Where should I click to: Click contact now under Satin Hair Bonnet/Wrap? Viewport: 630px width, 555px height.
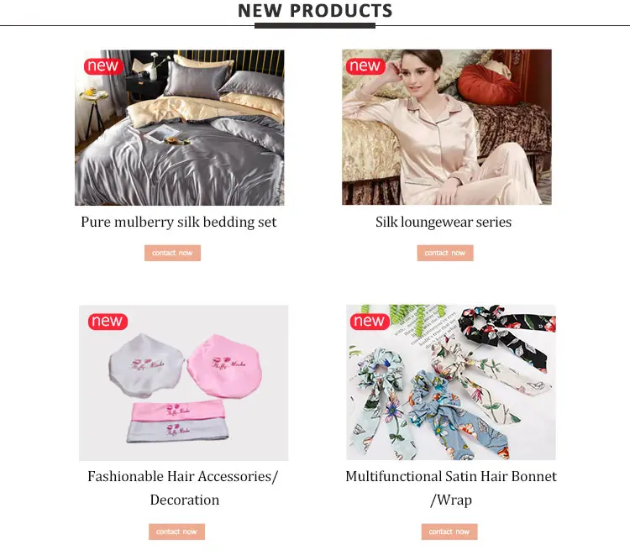tap(449, 531)
